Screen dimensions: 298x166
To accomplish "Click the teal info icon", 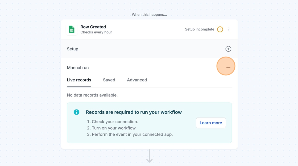I will pos(77,112).
